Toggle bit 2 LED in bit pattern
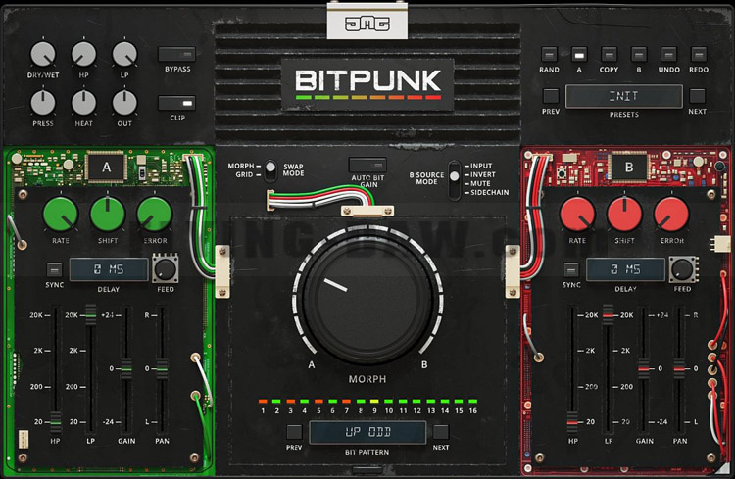Viewport: 735px width, 479px height. point(276,402)
